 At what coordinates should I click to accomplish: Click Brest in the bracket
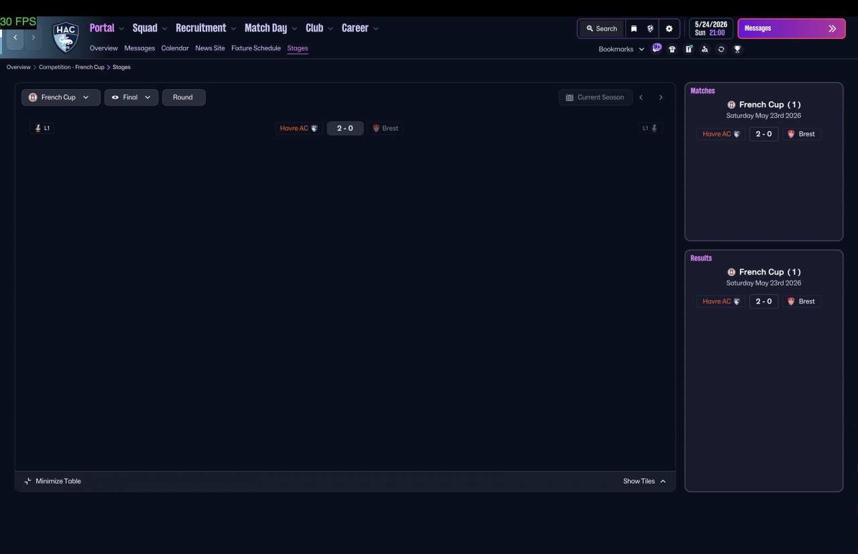point(385,128)
